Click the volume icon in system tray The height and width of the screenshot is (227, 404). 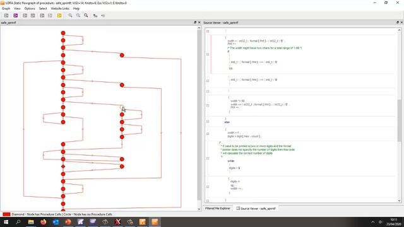coord(381,222)
